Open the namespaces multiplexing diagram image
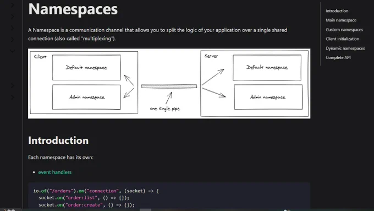The width and height of the screenshot is (374, 211). tap(169, 84)
